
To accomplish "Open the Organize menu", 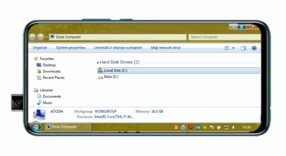I will pos(40,48).
